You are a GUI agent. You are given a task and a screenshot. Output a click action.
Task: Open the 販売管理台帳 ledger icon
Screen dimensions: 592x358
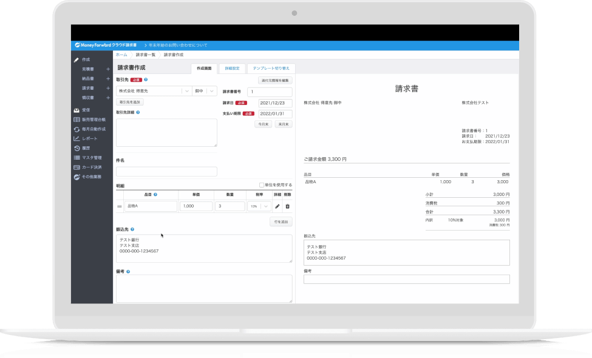click(77, 120)
